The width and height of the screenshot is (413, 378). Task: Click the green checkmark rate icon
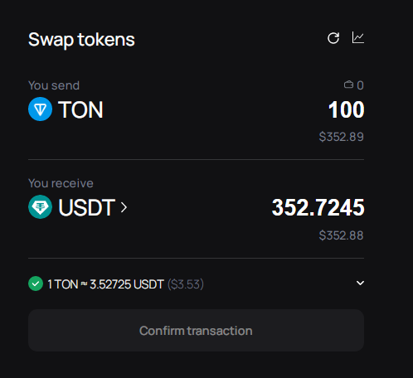tap(36, 283)
